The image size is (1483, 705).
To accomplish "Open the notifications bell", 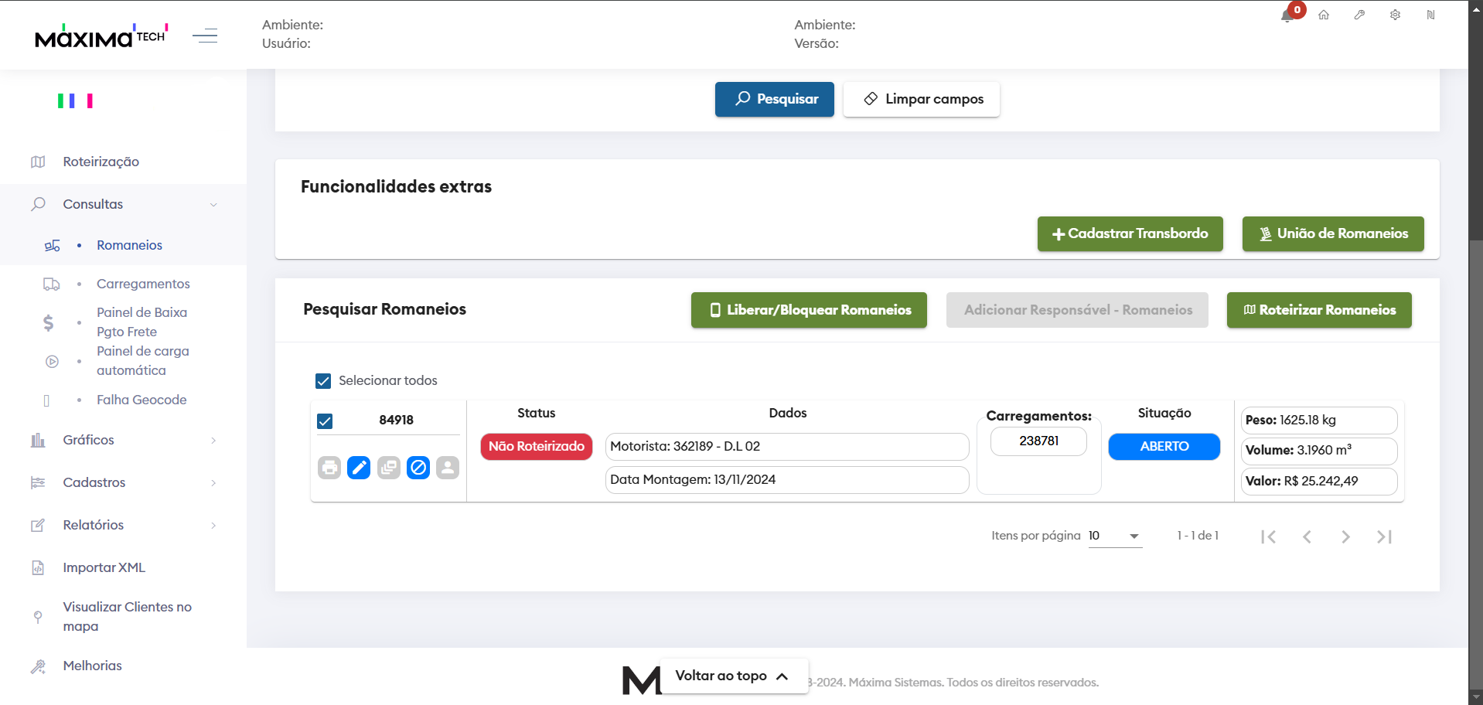I will pos(1288,15).
